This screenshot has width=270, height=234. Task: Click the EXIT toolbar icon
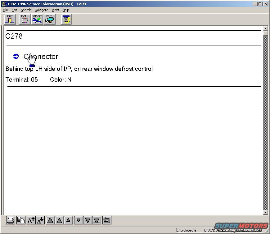tap(10, 19)
